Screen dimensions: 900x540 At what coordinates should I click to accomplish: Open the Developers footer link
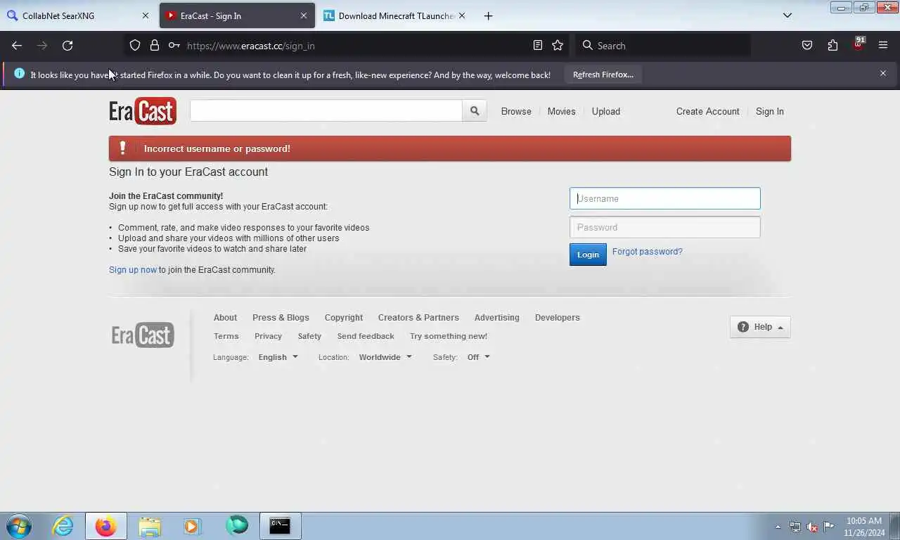[557, 318]
